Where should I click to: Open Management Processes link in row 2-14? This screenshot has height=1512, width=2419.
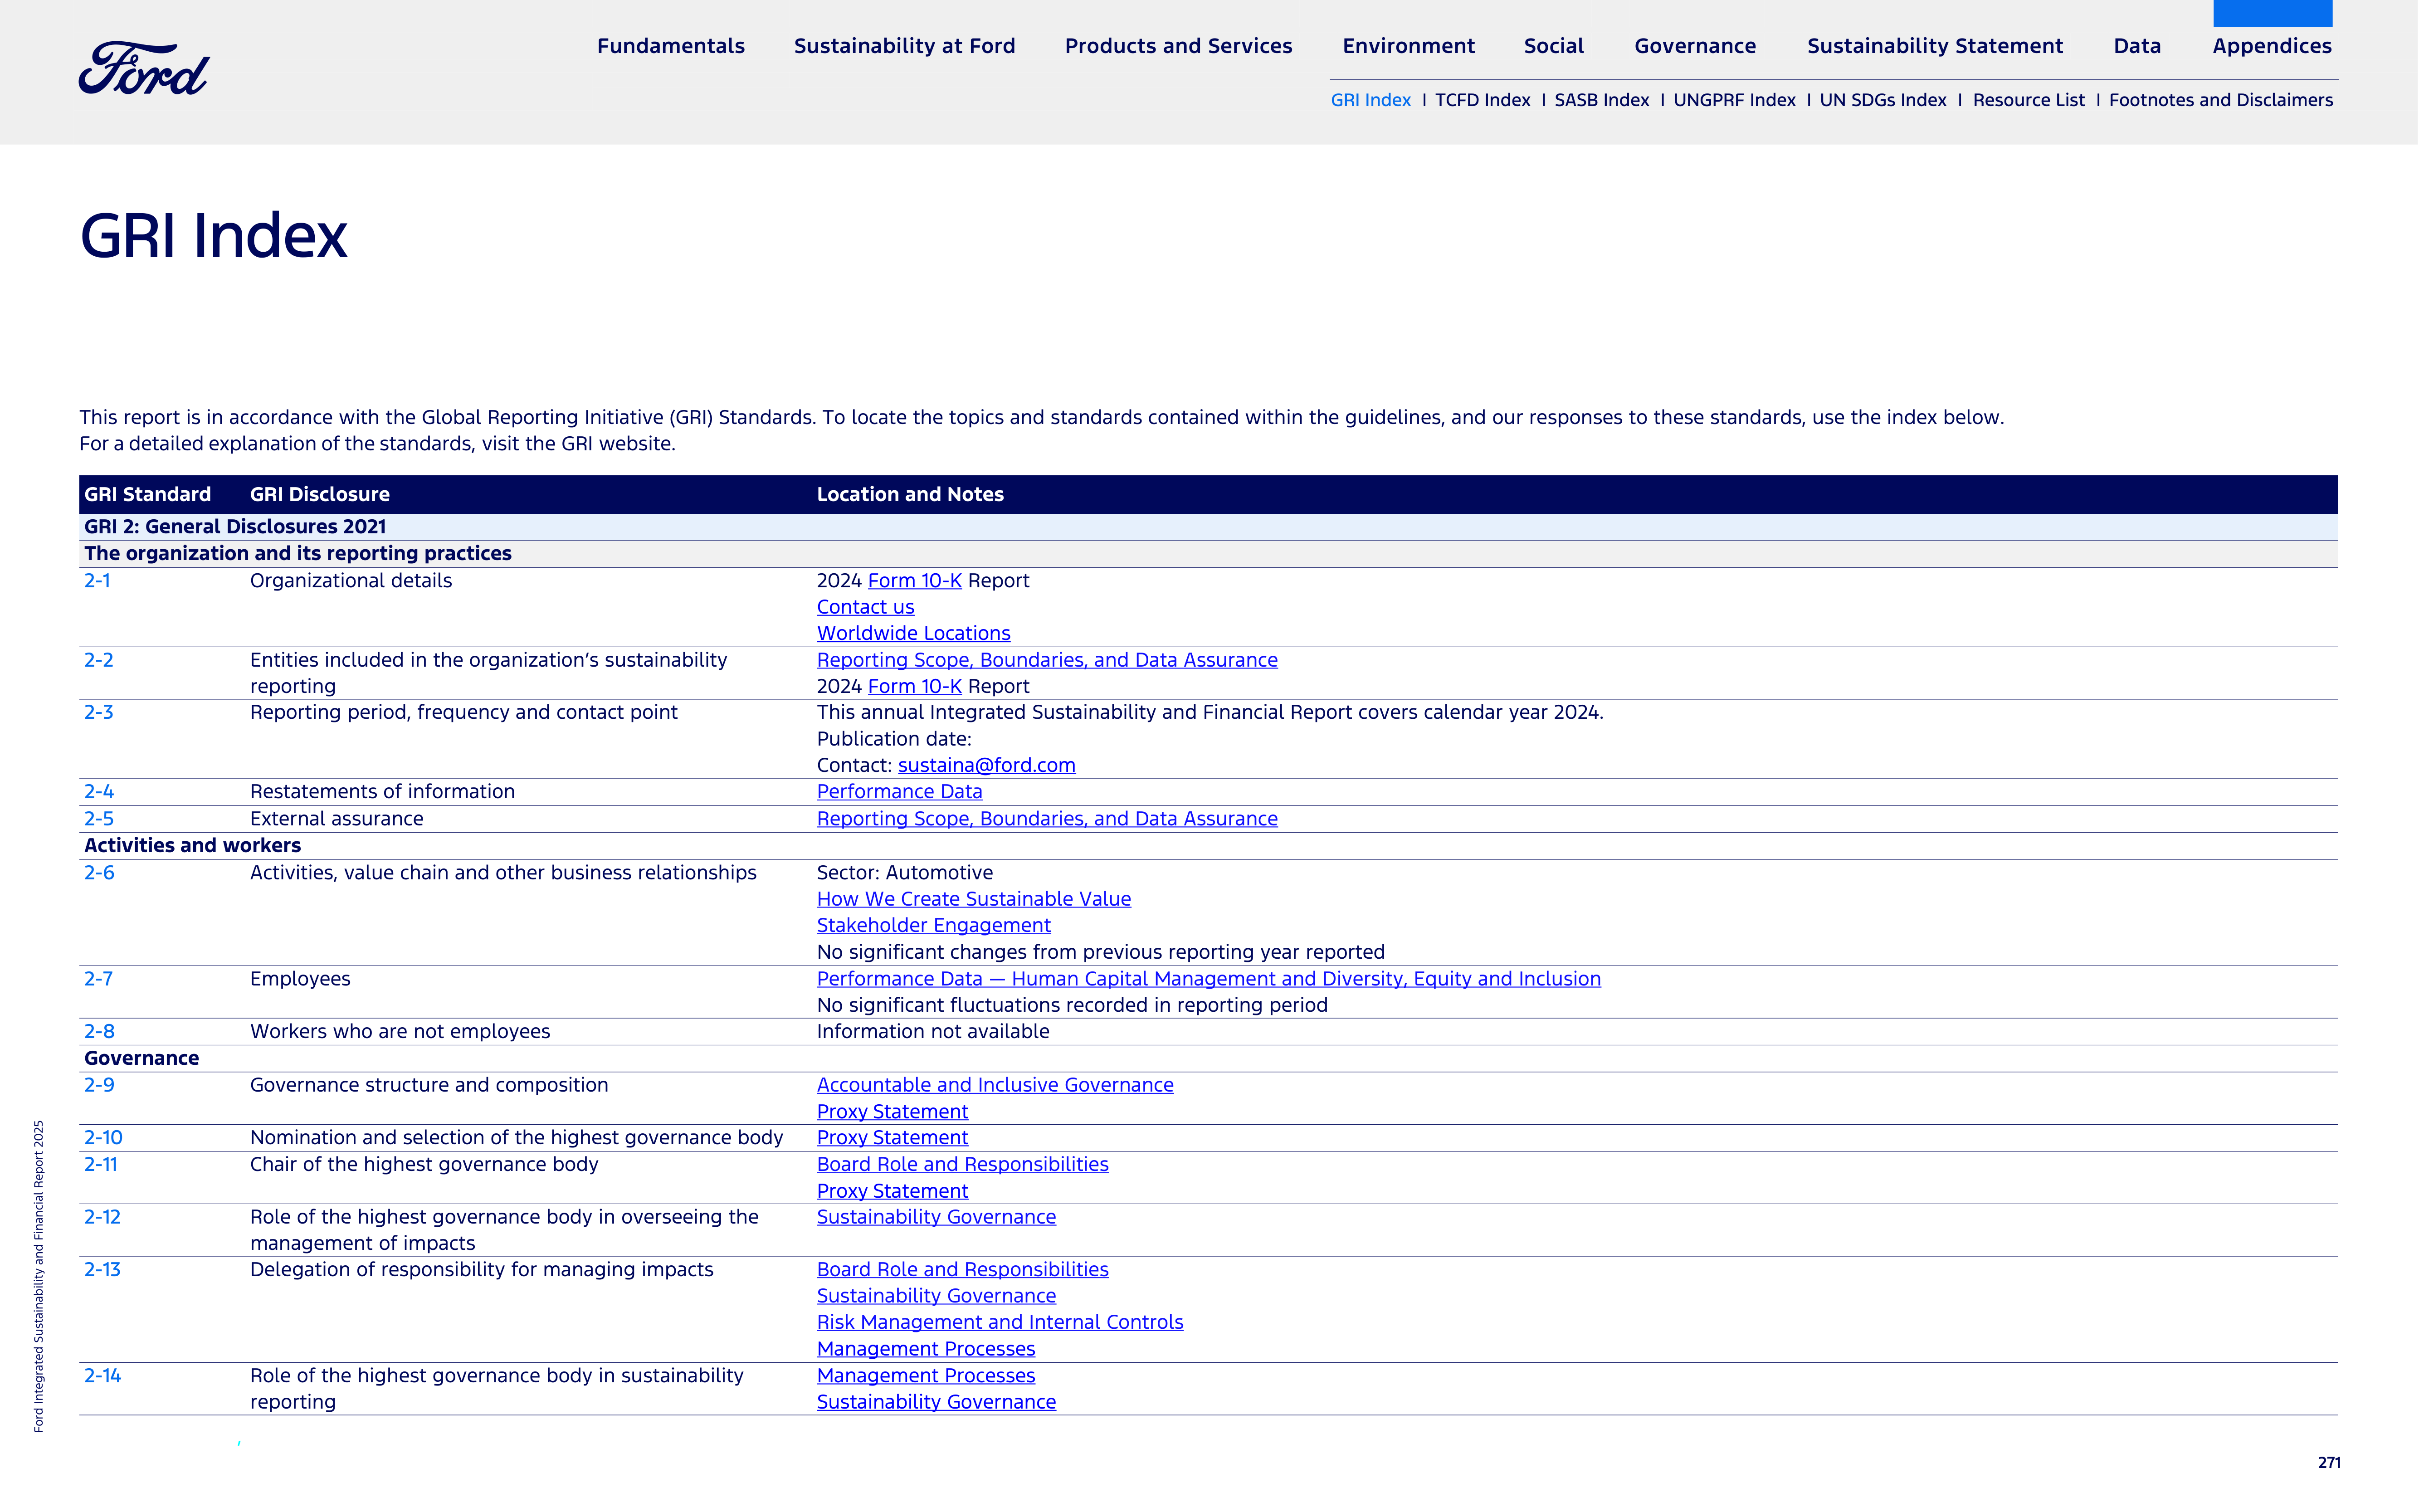pyautogui.click(x=926, y=1376)
